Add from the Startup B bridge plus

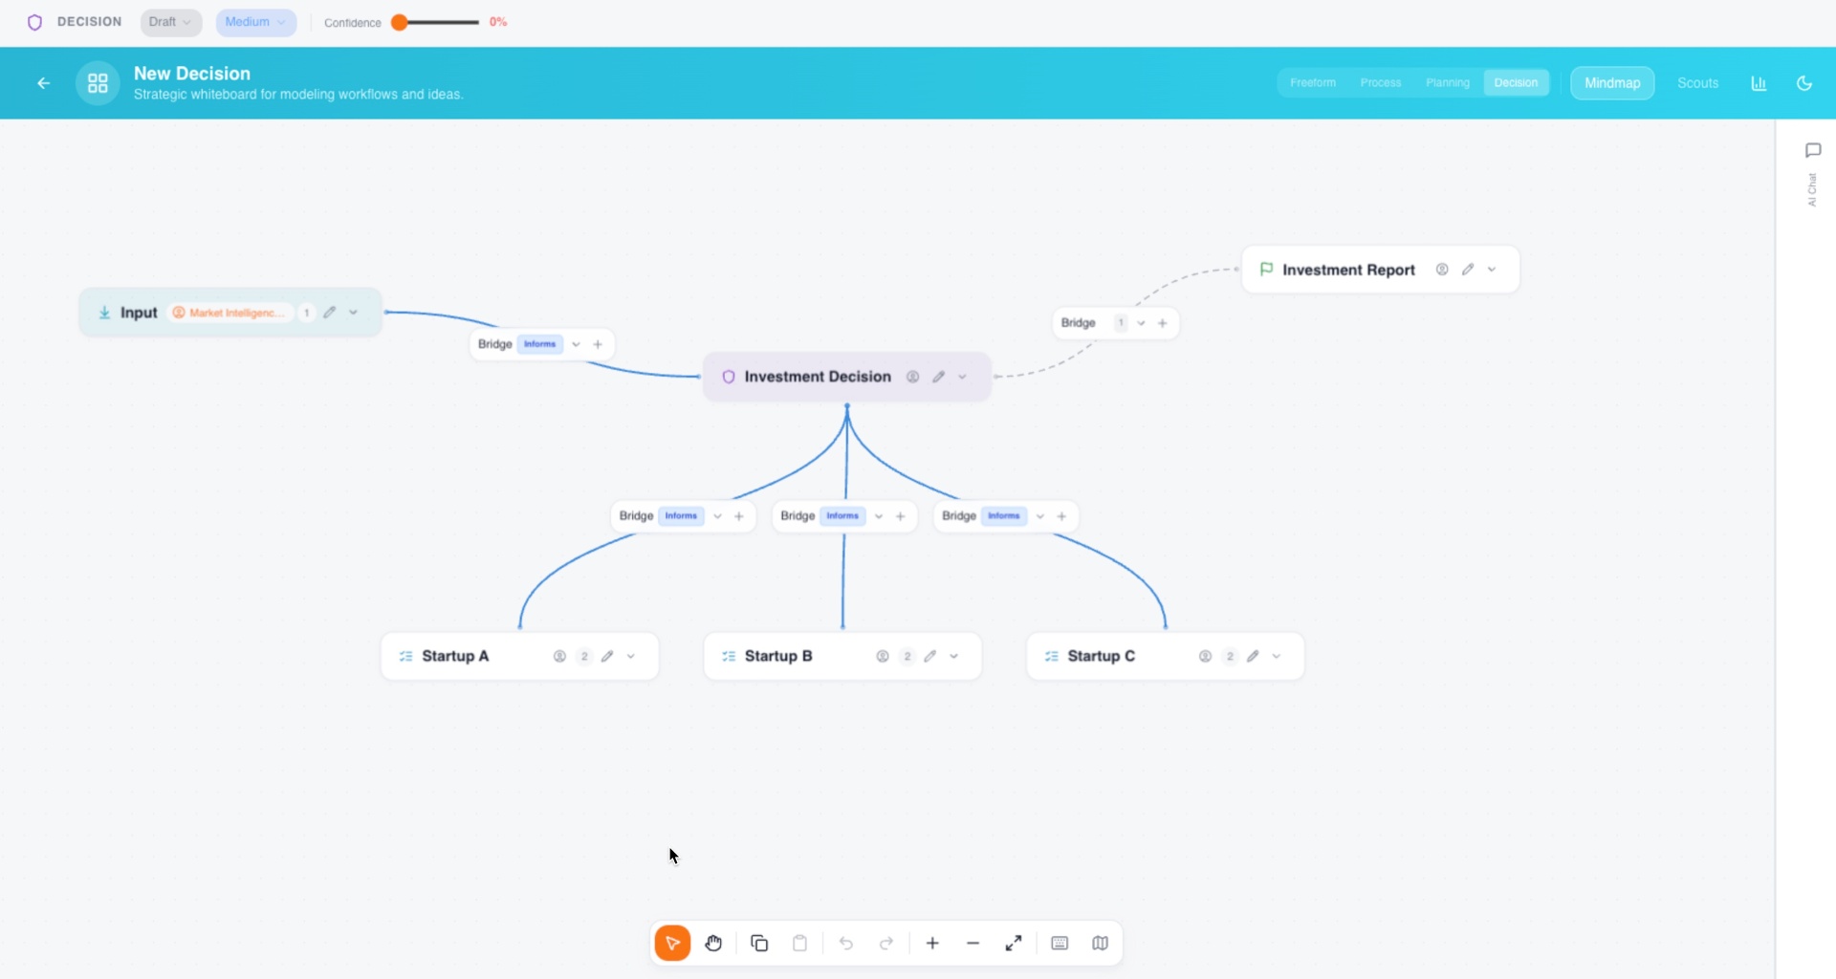[x=901, y=516]
